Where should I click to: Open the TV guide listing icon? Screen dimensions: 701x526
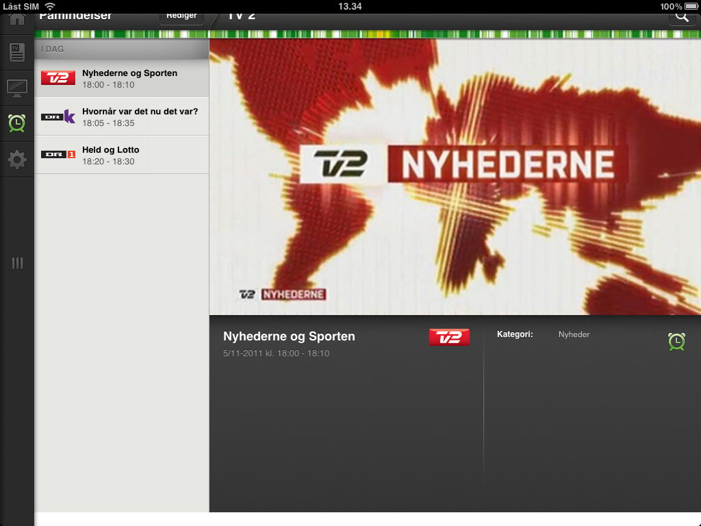tap(17, 52)
